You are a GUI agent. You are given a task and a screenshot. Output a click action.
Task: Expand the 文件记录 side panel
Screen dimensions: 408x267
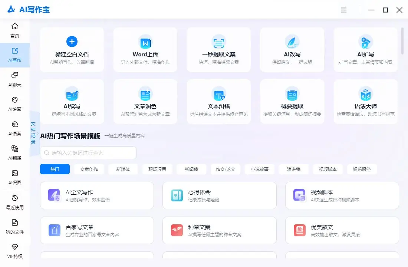pyautogui.click(x=34, y=133)
